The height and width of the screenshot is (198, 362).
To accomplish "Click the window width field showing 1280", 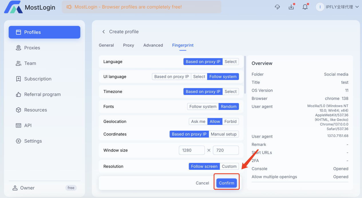I will coord(192,150).
